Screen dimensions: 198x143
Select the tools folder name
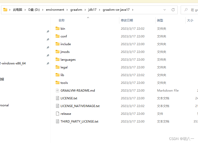point(64,83)
